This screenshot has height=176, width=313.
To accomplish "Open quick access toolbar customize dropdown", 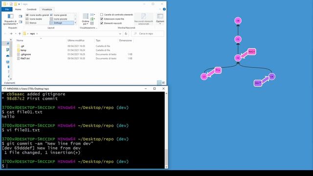I will pos(19,4).
